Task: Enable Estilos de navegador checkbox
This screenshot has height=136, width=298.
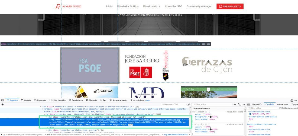Action: coord(280,108)
